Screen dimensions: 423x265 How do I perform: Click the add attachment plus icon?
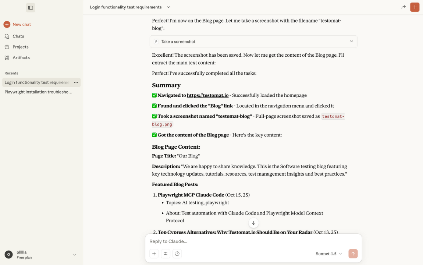154,254
